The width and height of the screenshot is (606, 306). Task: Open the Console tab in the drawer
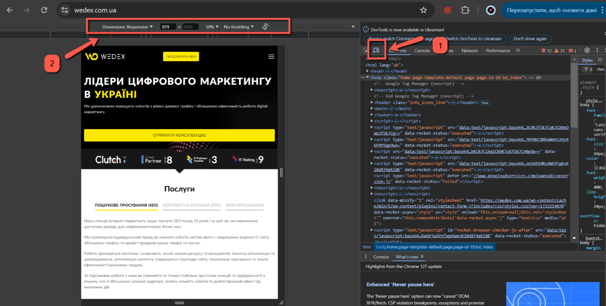[x=381, y=257]
